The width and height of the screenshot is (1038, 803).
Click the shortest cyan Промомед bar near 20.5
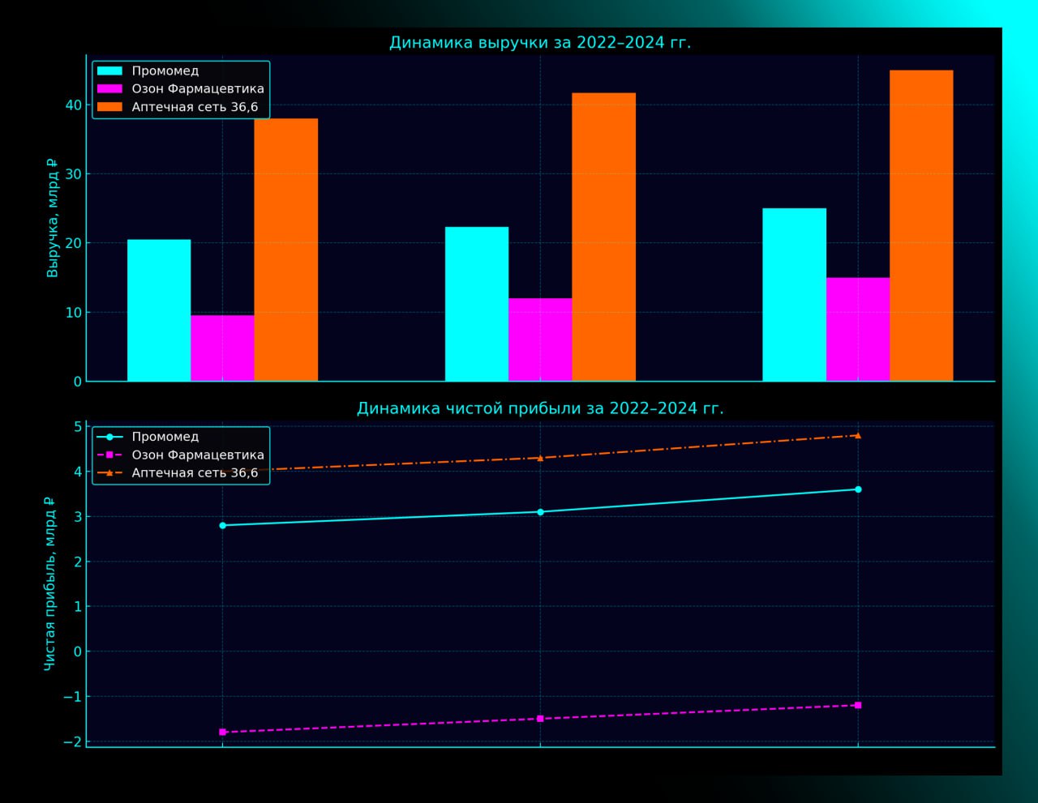click(x=159, y=310)
